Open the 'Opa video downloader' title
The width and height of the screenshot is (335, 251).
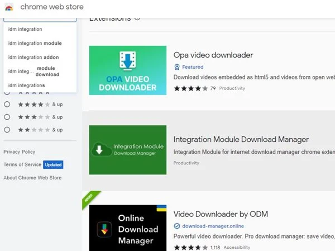[213, 55]
